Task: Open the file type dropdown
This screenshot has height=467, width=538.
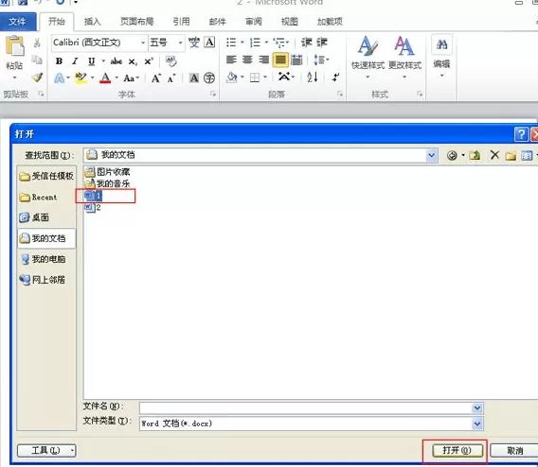Action: pos(477,424)
